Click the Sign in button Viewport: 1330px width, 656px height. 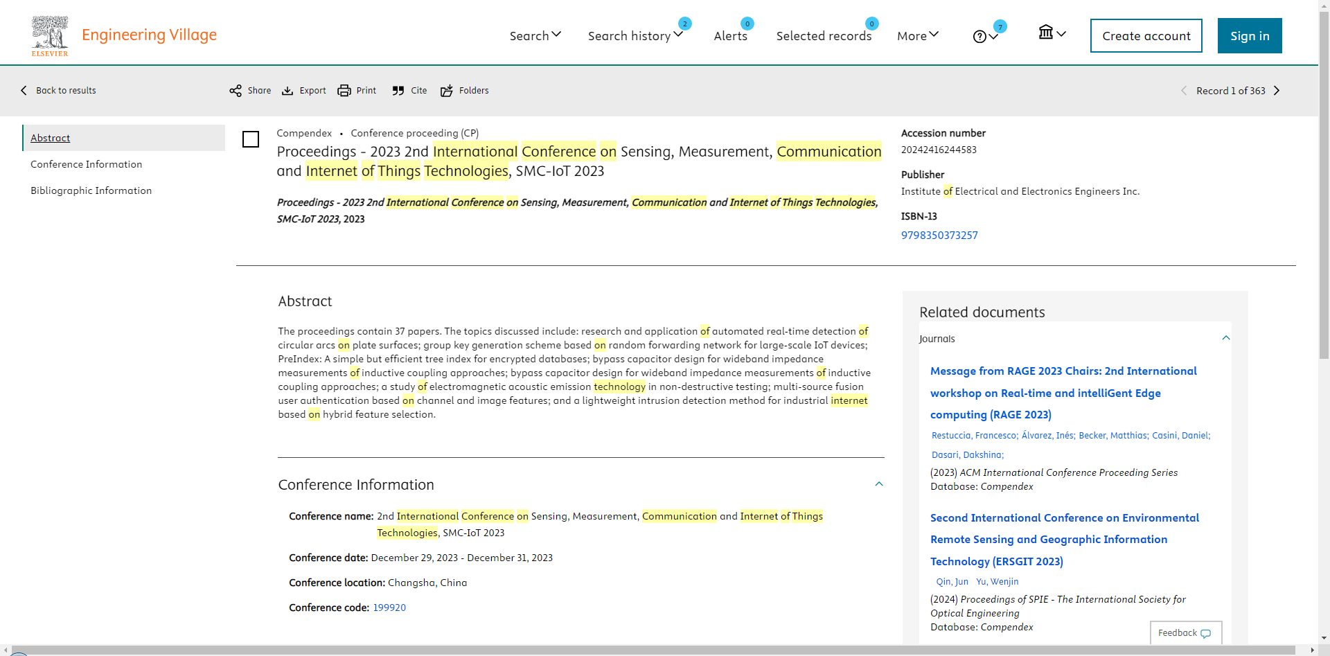coord(1250,35)
